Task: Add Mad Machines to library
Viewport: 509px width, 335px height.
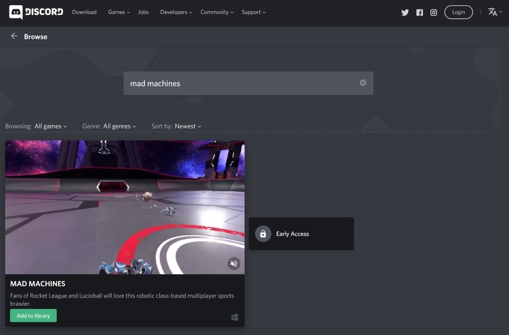Action: tap(34, 315)
